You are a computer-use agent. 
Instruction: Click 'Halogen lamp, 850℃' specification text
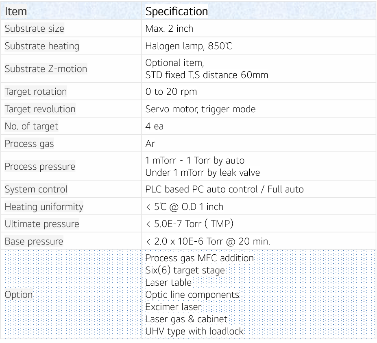tap(189, 46)
